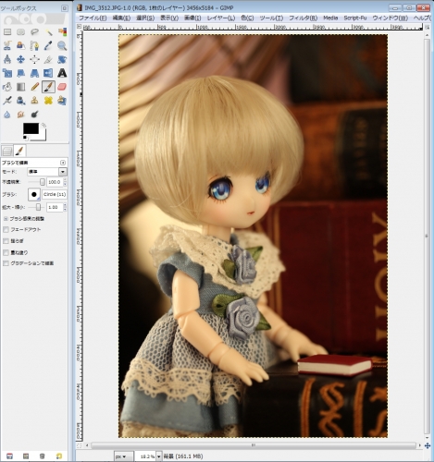Select the Heal tool
This screenshot has height=462, width=434.
pyautogui.click(x=48, y=101)
